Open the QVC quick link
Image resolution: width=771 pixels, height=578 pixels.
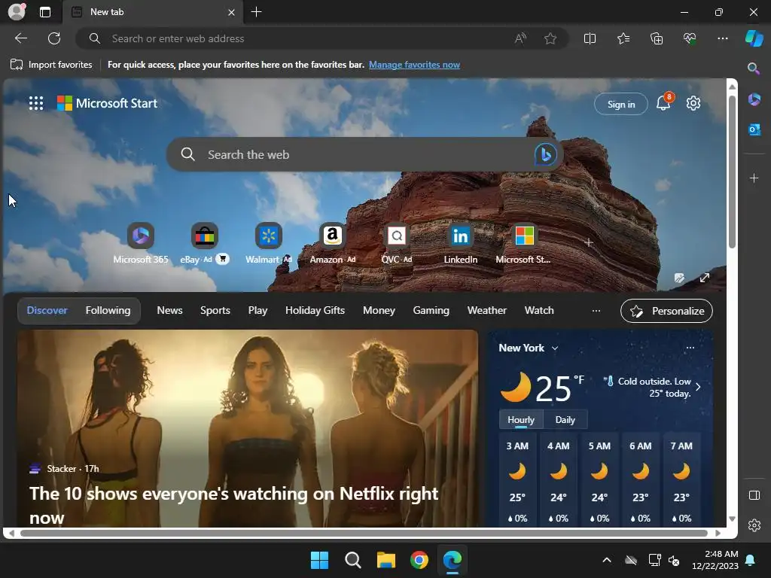[396, 243]
